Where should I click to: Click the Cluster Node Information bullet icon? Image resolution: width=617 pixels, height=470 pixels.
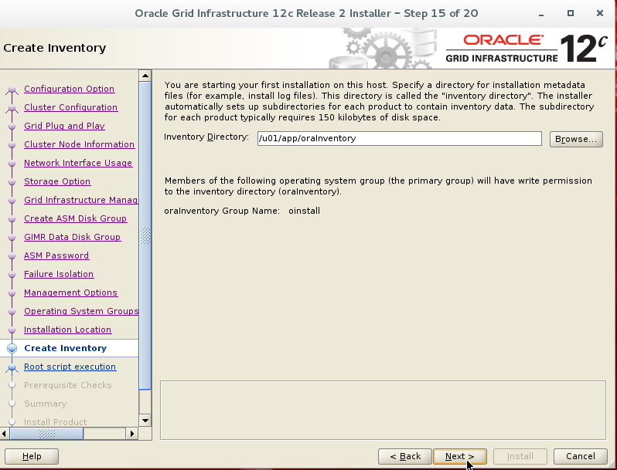pyautogui.click(x=12, y=145)
